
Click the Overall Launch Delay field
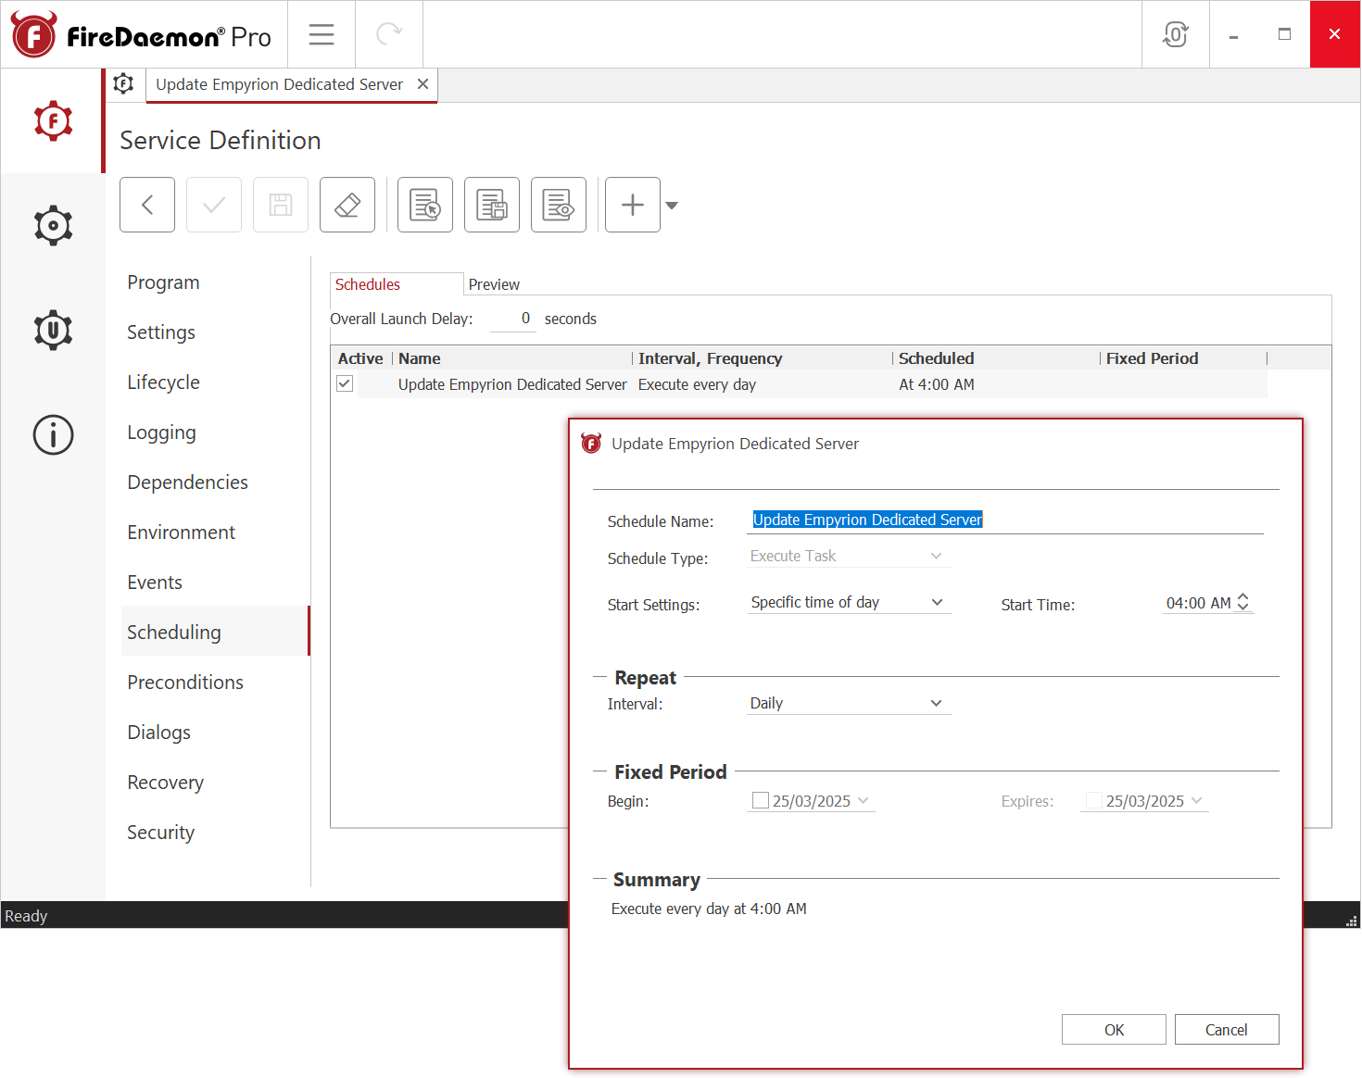(512, 319)
